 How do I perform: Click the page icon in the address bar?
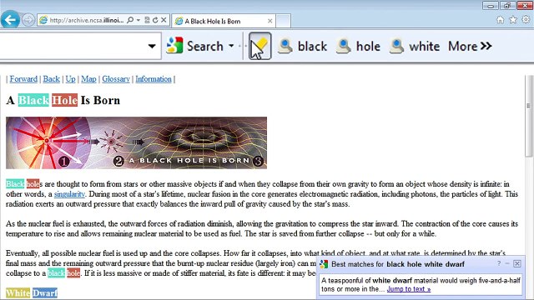(x=43, y=20)
